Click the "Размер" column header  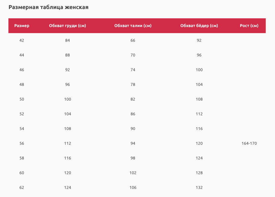(x=22, y=26)
